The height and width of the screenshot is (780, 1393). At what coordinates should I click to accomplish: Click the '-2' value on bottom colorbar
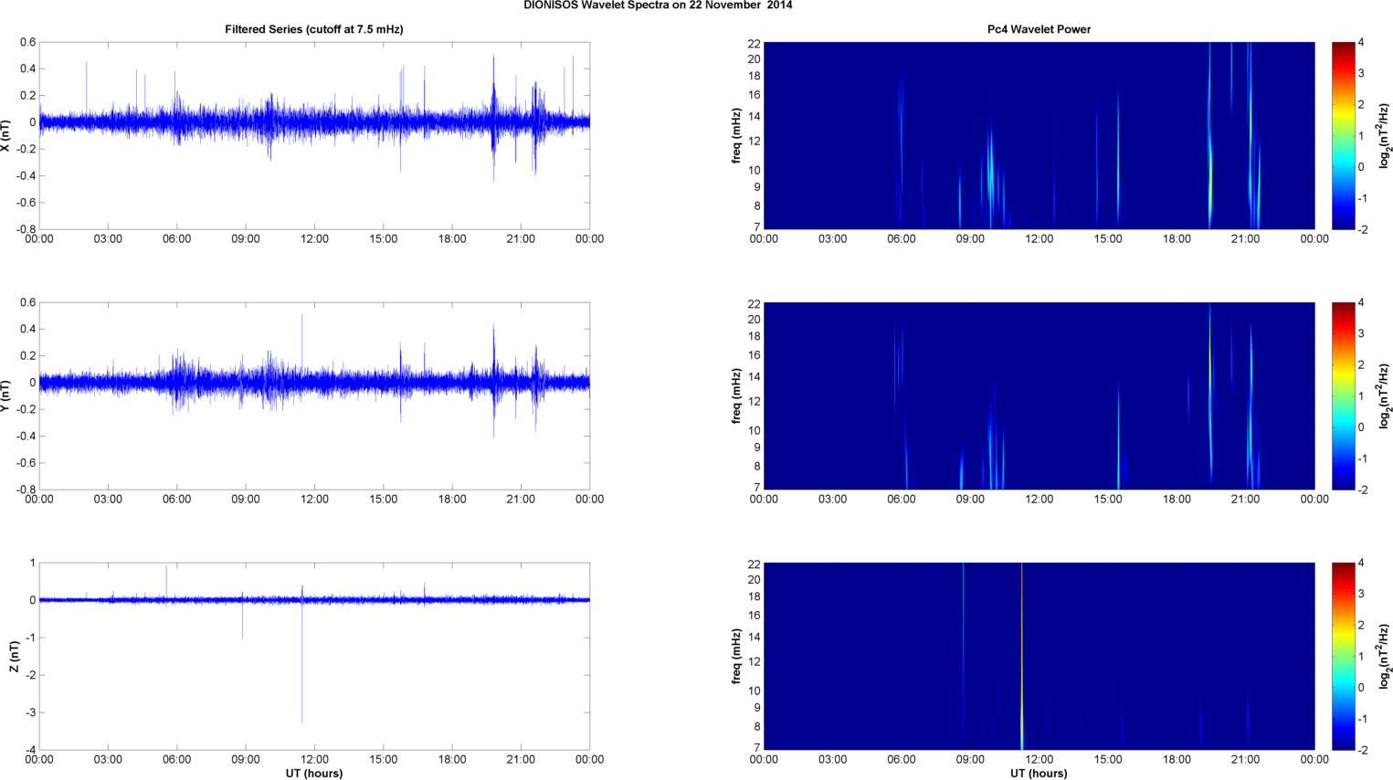pos(1361,750)
